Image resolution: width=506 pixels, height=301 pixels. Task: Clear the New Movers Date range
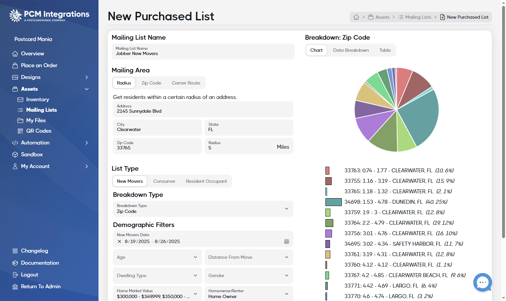coord(120,241)
